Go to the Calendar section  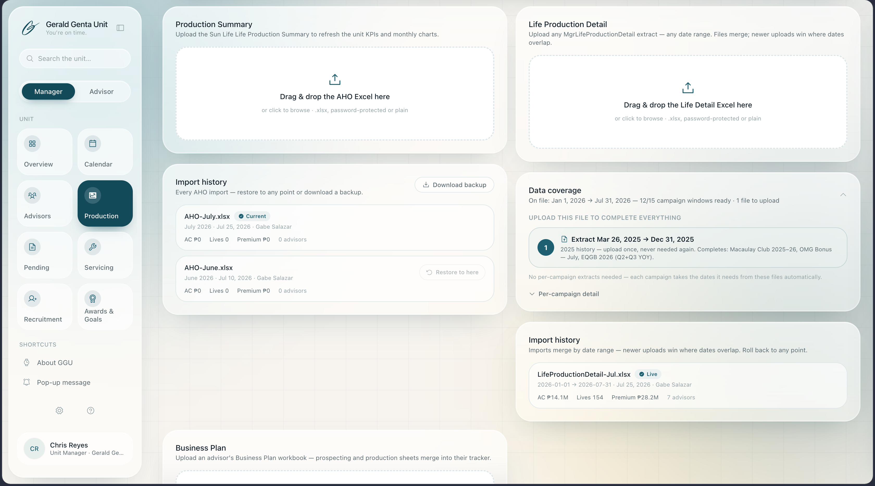(x=105, y=152)
